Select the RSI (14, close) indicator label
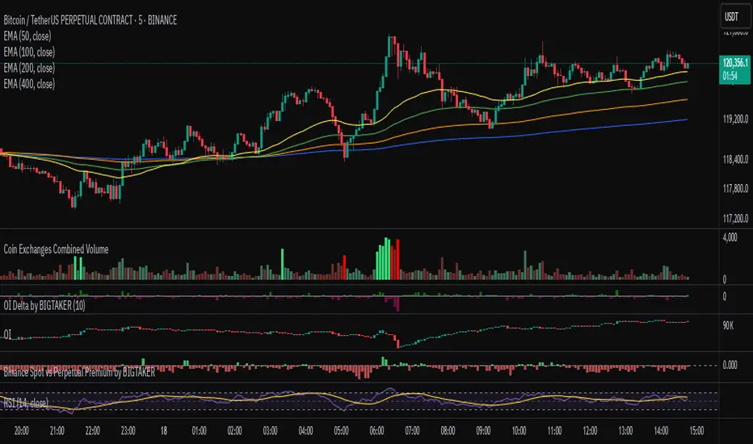This screenshot has width=753, height=444. [x=26, y=403]
